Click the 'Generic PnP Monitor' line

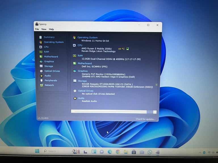click(104, 74)
